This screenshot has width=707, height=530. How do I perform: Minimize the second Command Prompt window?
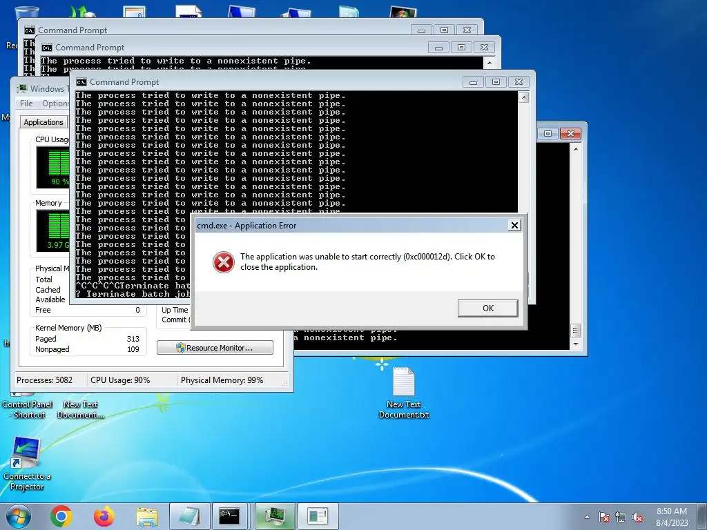click(x=438, y=48)
